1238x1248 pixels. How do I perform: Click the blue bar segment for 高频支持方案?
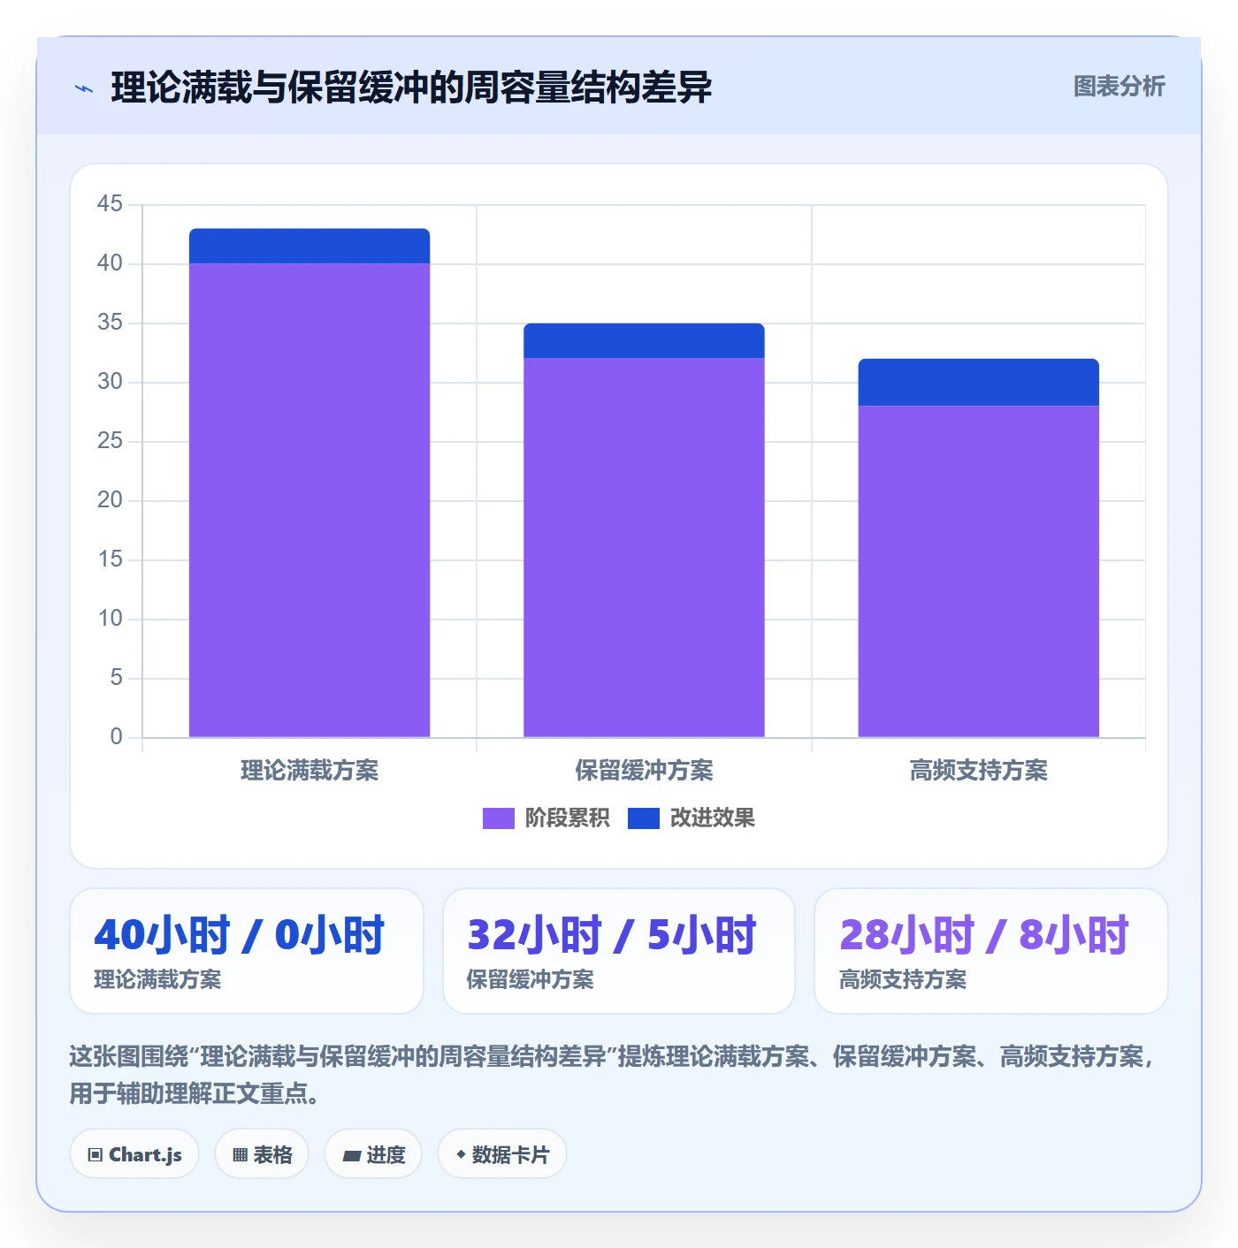(x=978, y=382)
